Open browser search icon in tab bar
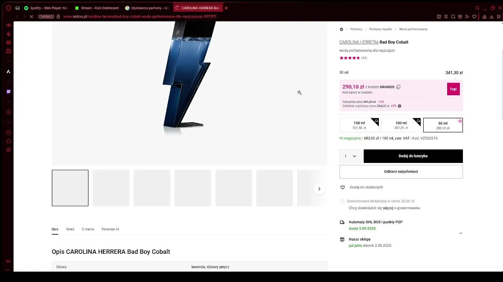Viewport: 503px width, 282px height. coord(477,8)
